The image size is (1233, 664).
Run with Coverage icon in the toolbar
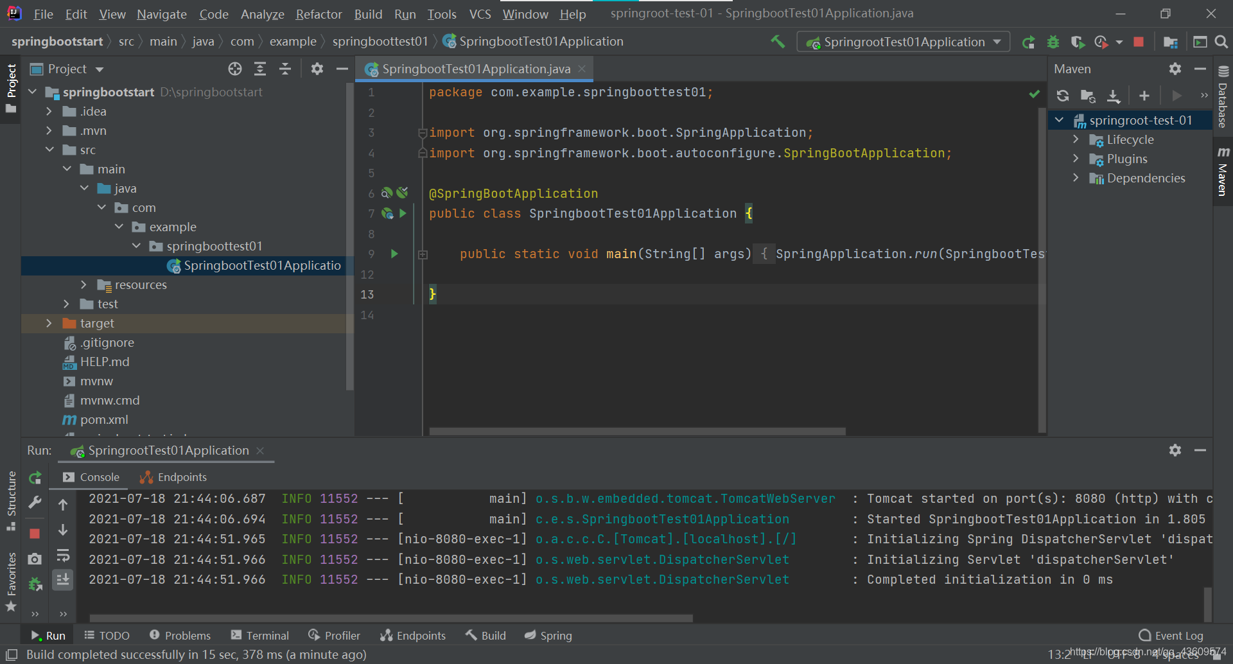point(1078,42)
